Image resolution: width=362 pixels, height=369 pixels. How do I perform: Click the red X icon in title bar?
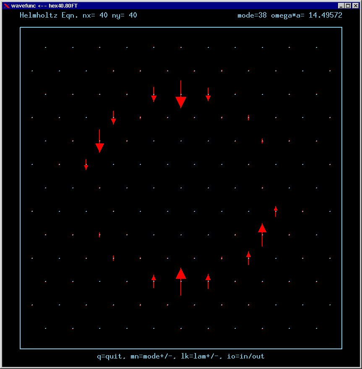6,5
